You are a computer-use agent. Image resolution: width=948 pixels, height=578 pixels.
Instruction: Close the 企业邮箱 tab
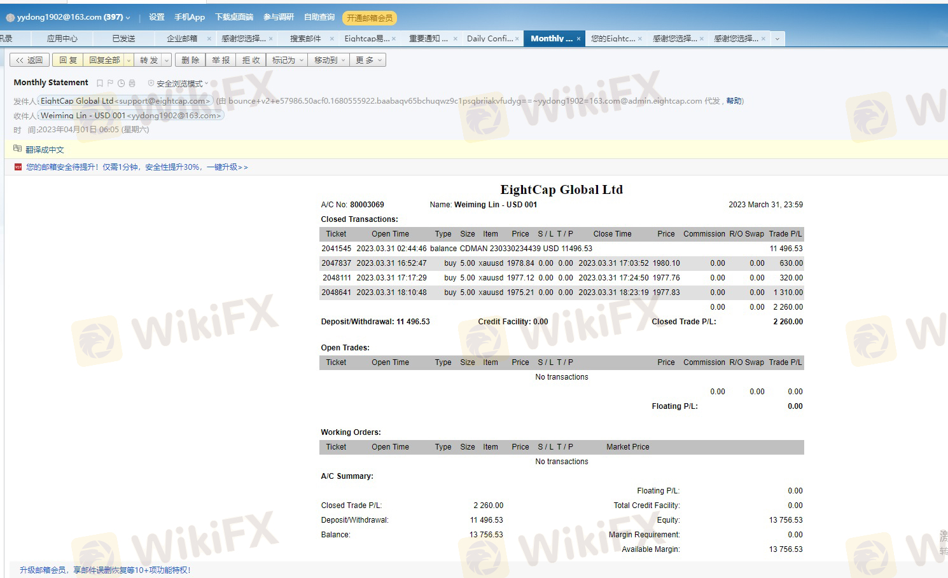(209, 39)
